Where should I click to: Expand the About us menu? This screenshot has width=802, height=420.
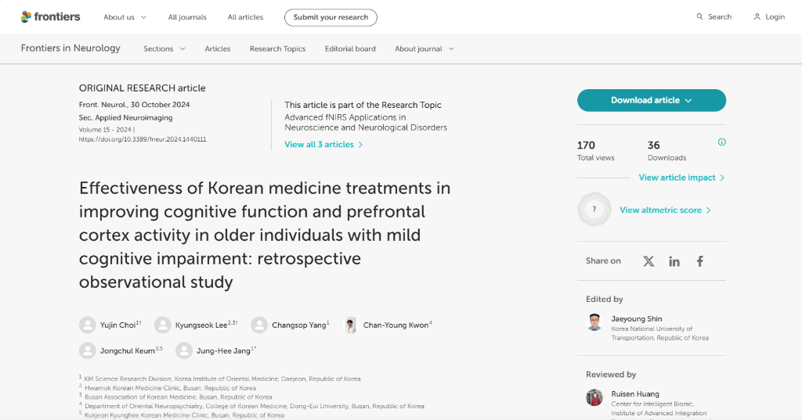(125, 17)
